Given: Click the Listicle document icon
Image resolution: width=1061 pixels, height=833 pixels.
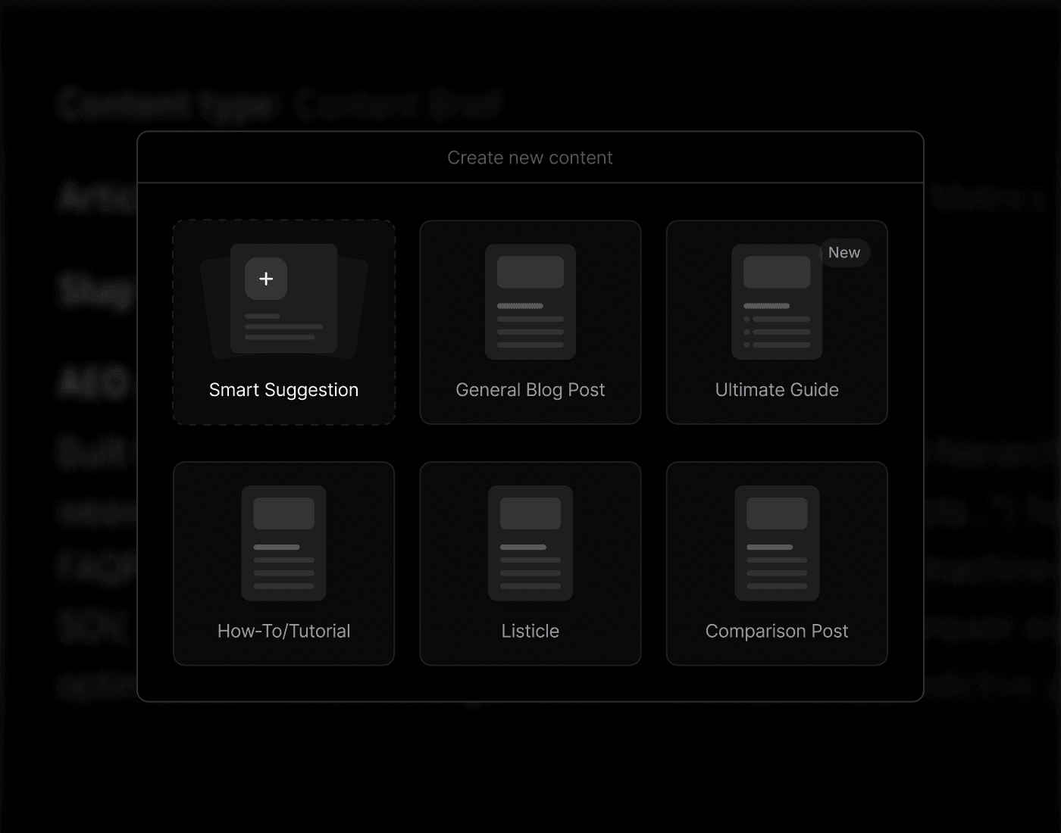Looking at the screenshot, I should coord(530,541).
